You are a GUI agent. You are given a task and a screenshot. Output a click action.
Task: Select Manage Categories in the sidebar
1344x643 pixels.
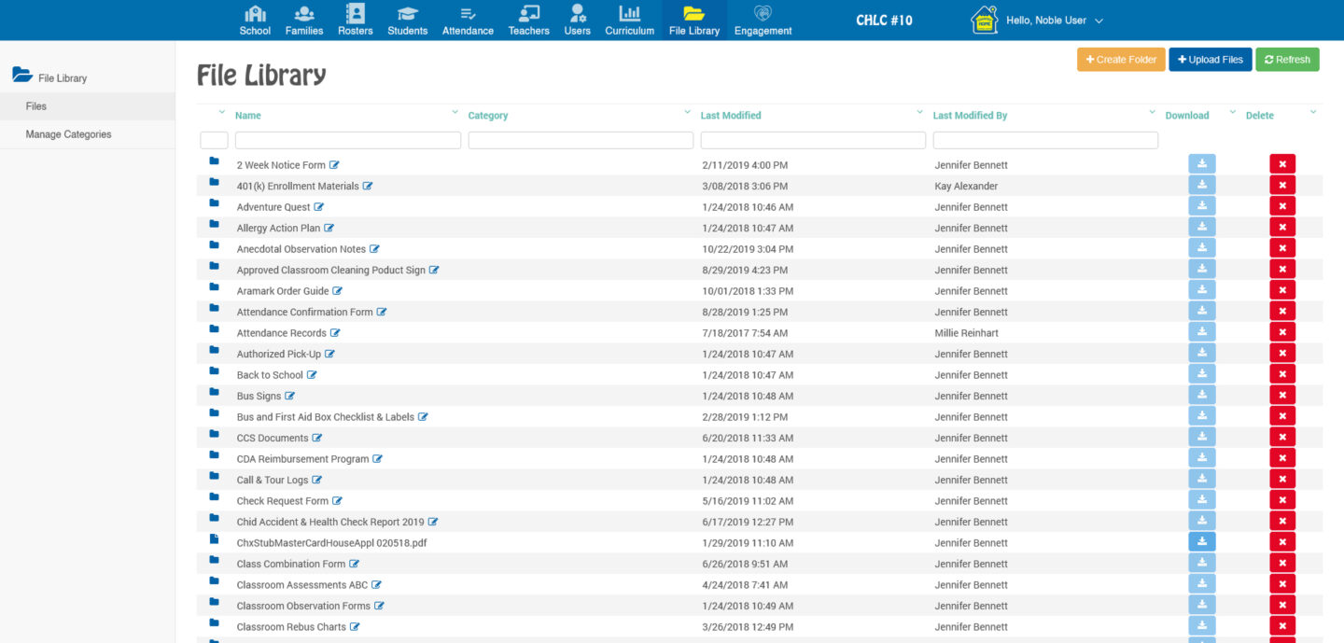[68, 134]
